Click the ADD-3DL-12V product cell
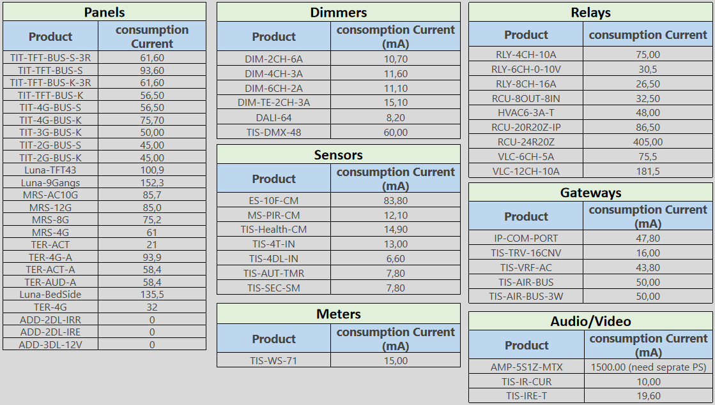Screen dimensions: 715x405 (50, 344)
